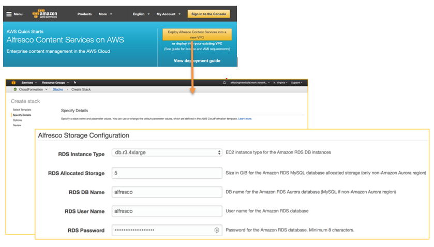The height and width of the screenshot is (247, 434).
Task: Open the notifications bell icon
Action: pos(224,83)
